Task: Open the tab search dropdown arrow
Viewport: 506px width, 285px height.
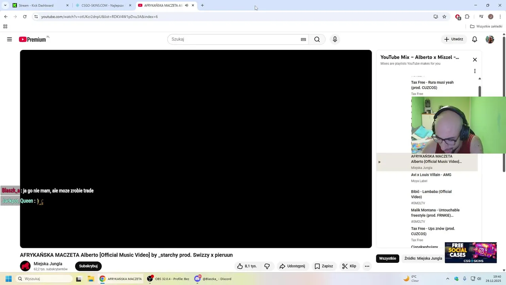Action: [x=5, y=6]
